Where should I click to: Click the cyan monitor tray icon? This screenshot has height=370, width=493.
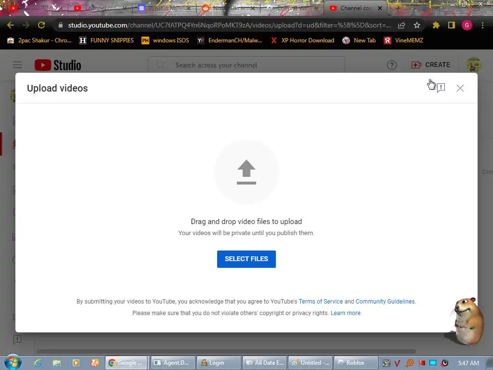pos(433,363)
